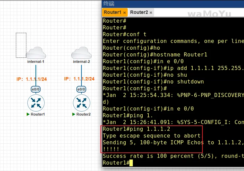Viewport: 244px width, 171px height.
Task: Click the Router2 router icon
Action: [x=81, y=102]
